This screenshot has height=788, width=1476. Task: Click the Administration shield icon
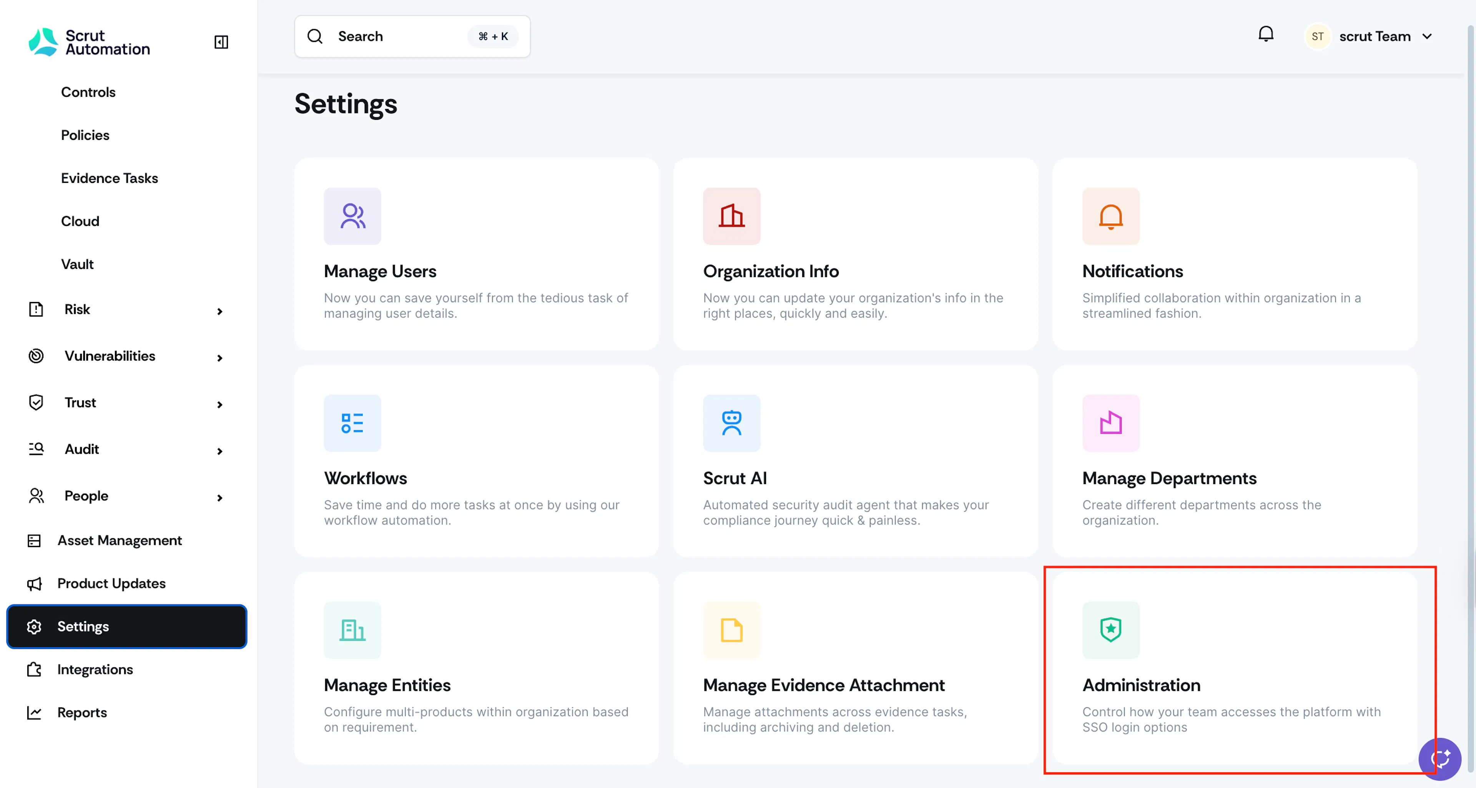(x=1110, y=629)
